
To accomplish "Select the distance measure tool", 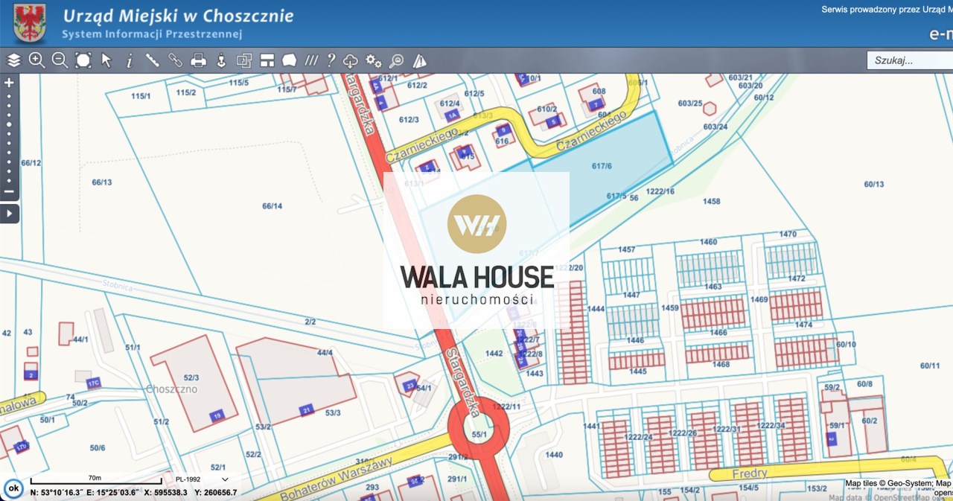I will [152, 60].
